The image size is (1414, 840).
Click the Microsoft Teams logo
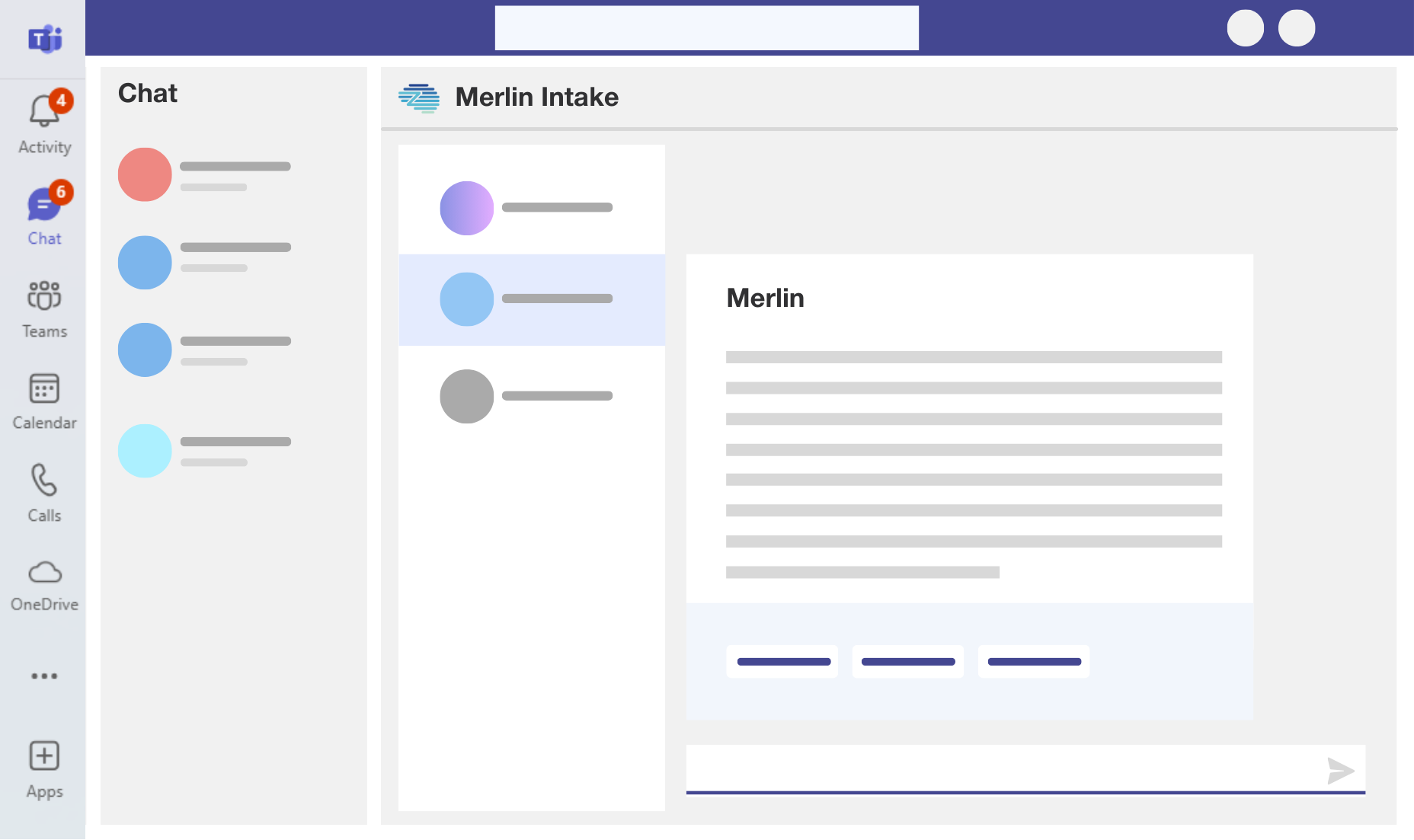coord(45,38)
